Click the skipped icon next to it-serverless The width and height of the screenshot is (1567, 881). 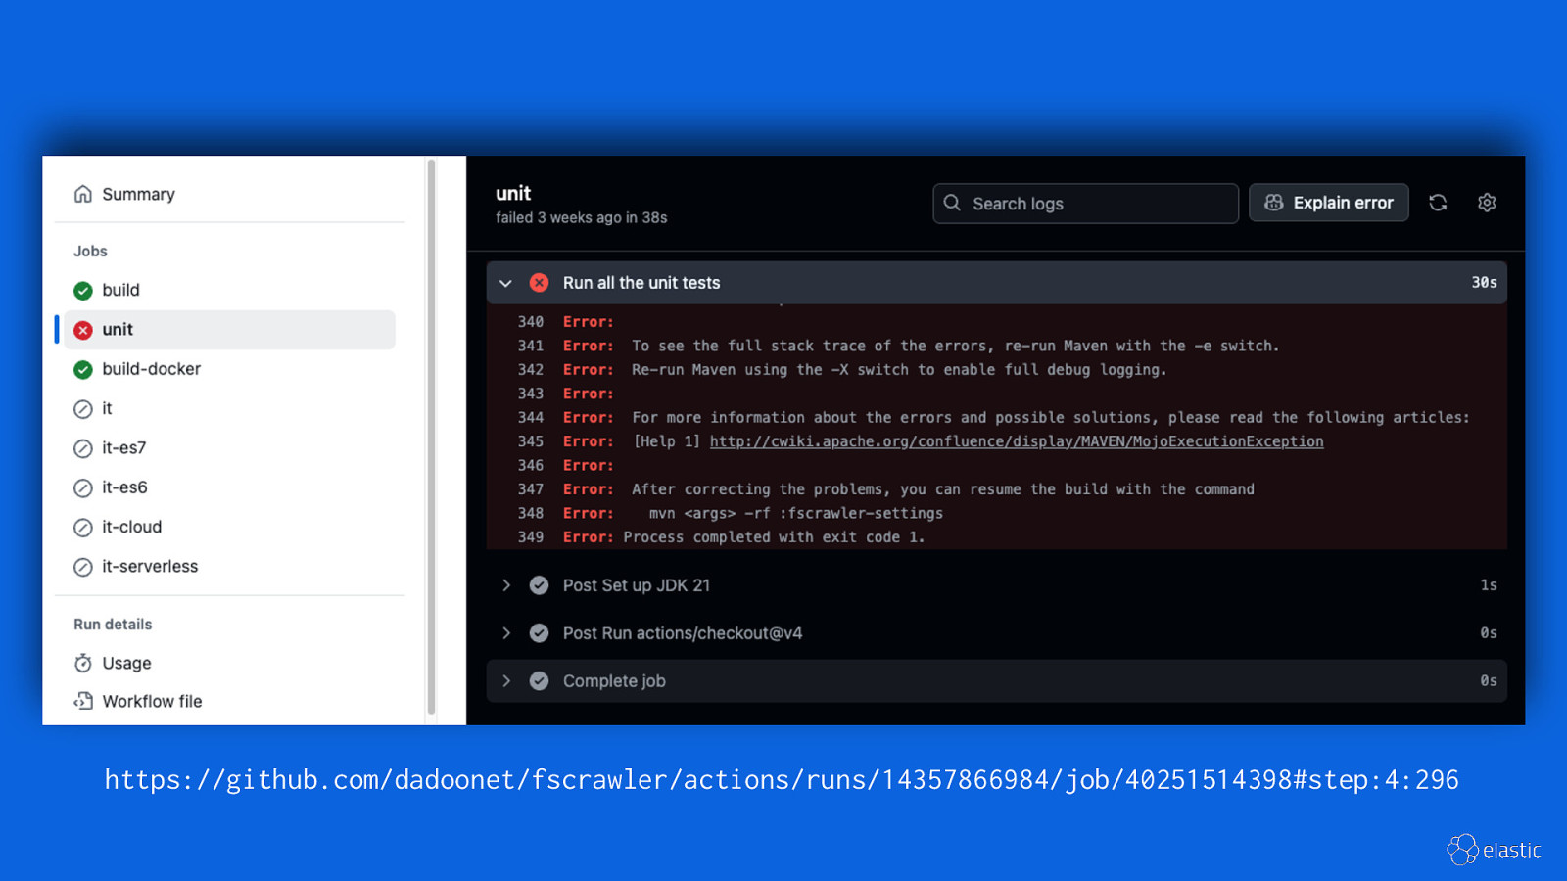tap(83, 567)
